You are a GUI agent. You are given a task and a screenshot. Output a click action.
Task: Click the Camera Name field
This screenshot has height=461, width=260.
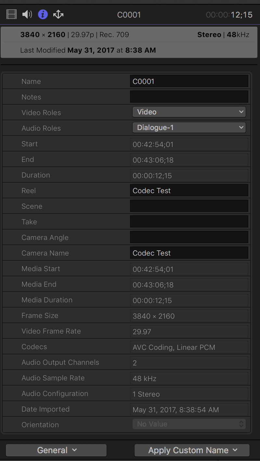pos(189,253)
